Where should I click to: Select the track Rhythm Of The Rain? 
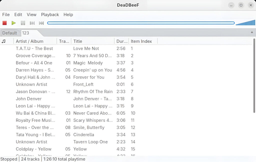(93, 92)
